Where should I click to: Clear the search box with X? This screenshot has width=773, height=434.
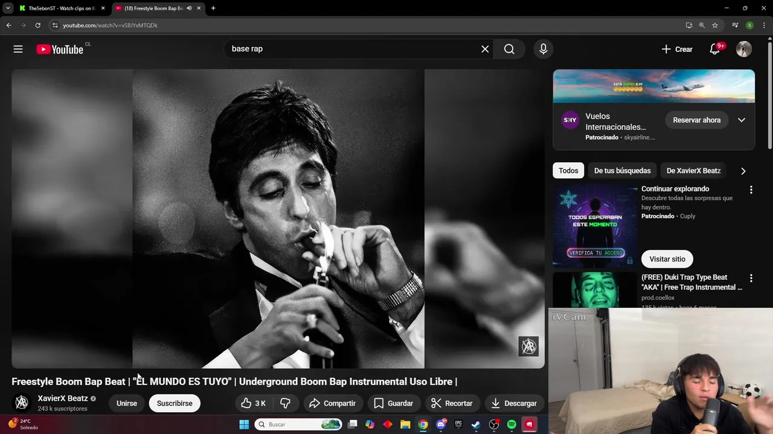485,49
